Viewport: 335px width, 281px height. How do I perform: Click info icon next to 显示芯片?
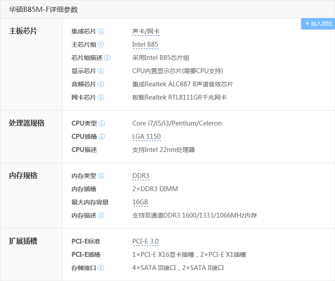click(101, 71)
